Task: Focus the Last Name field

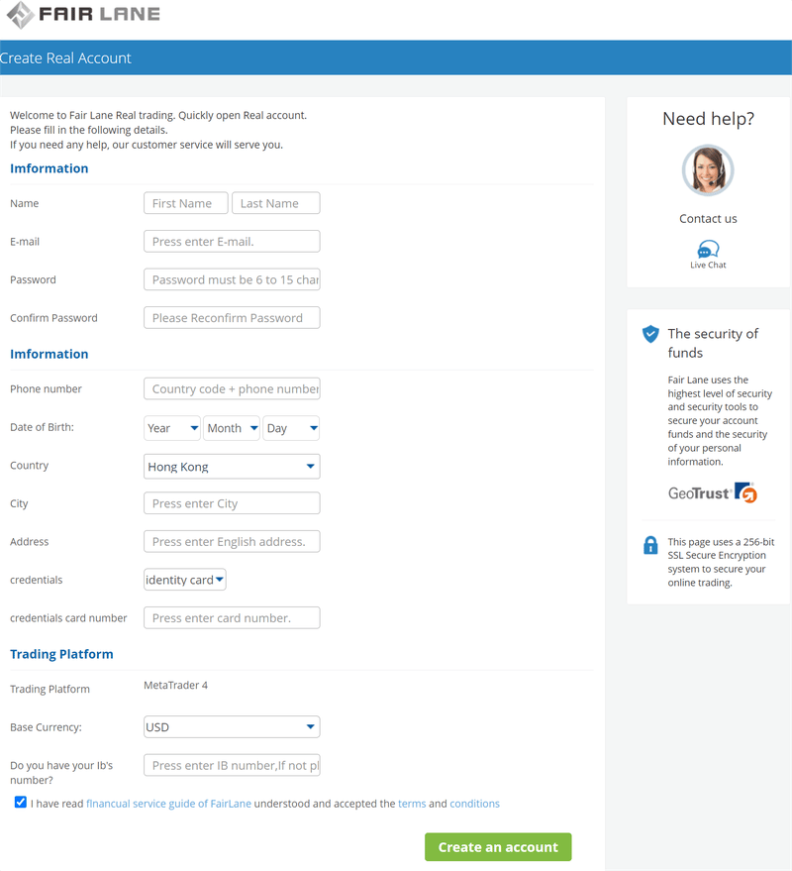Action: (x=276, y=203)
